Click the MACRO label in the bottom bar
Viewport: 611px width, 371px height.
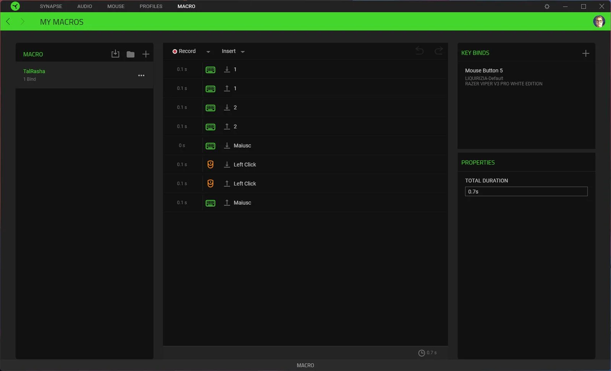coord(305,365)
